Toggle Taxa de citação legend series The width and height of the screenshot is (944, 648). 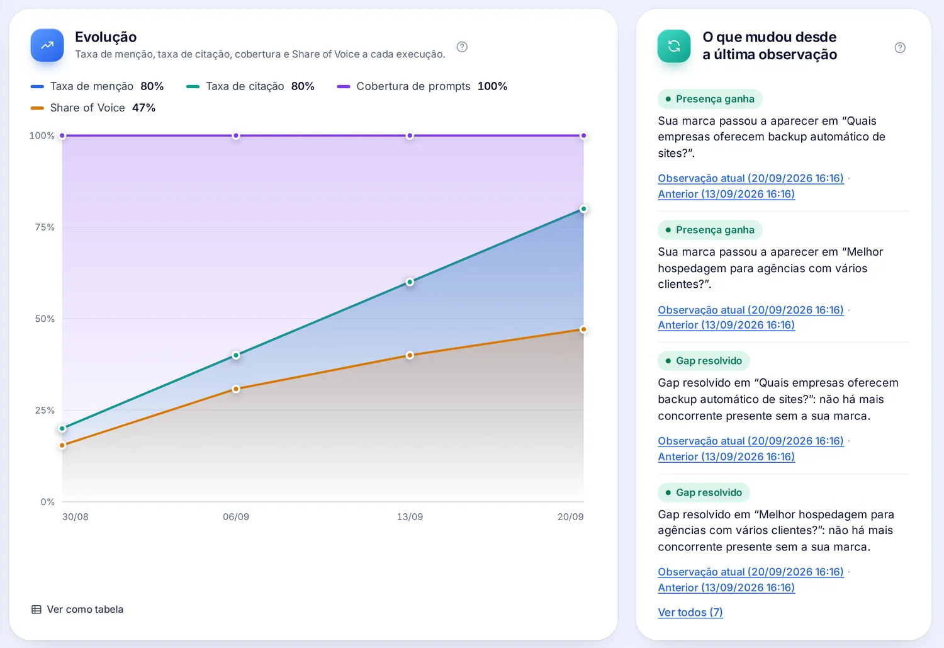click(x=250, y=86)
